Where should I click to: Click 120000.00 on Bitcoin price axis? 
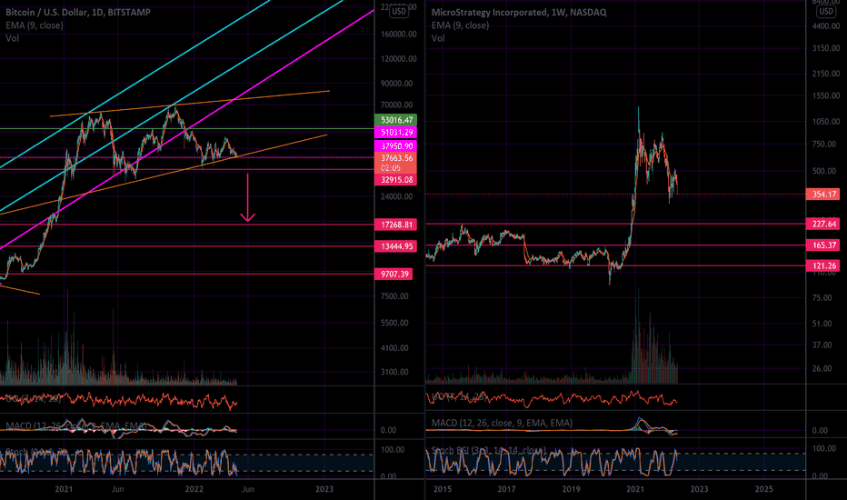(x=399, y=58)
